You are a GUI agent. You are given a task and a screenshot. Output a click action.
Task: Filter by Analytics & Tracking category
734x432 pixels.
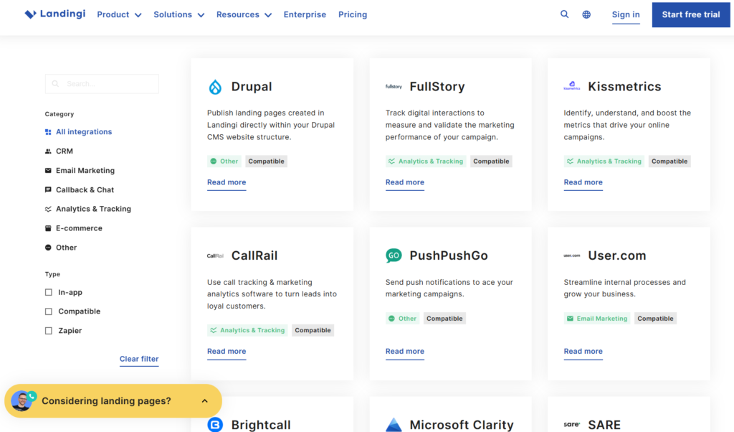pyautogui.click(x=92, y=209)
